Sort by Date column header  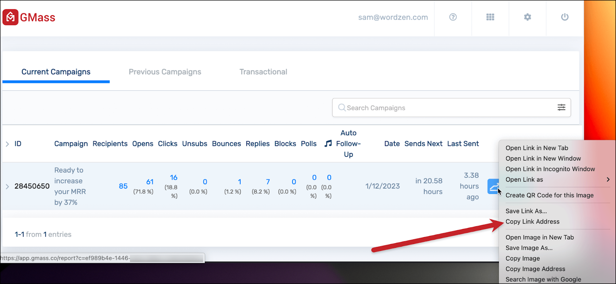tap(392, 144)
